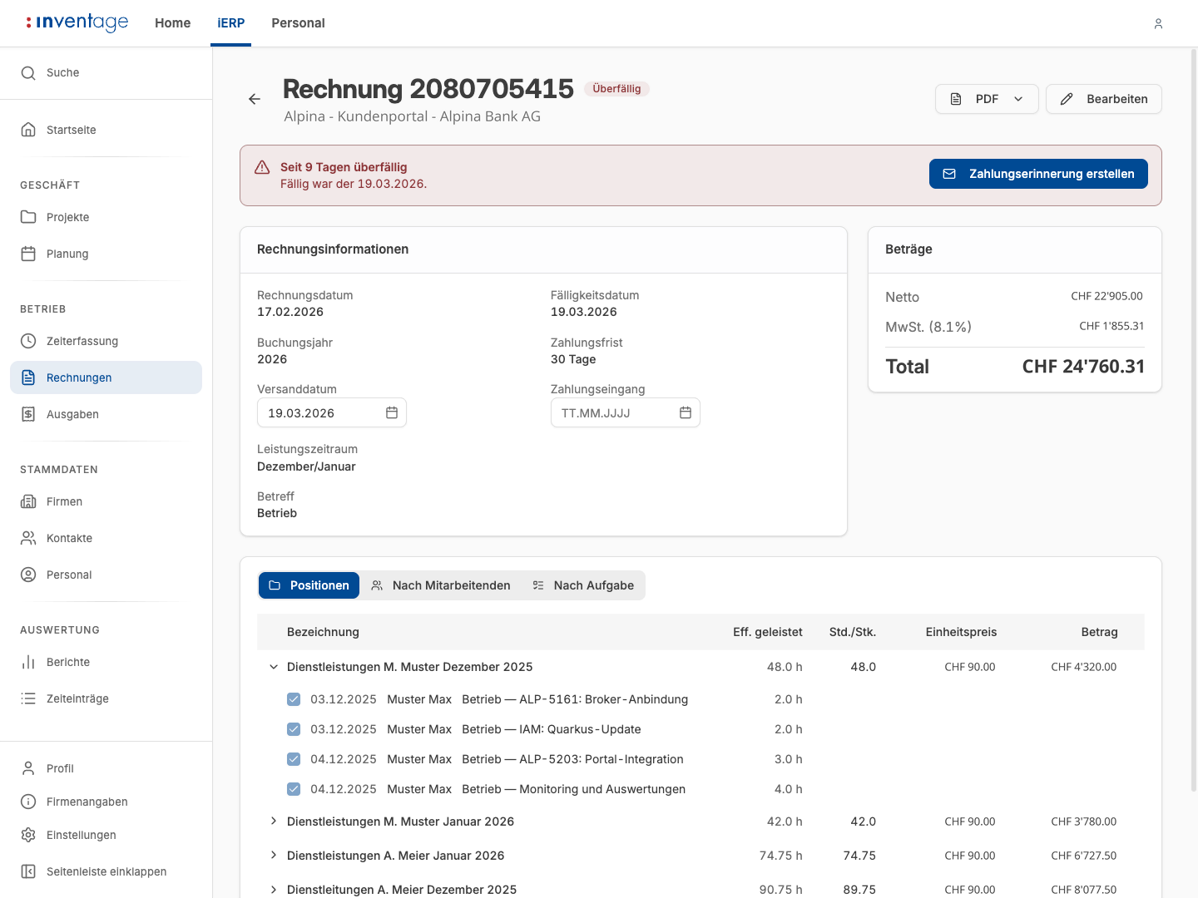Click the Einstellungen gear icon
Viewport: 1198px width, 898px height.
(x=28, y=835)
